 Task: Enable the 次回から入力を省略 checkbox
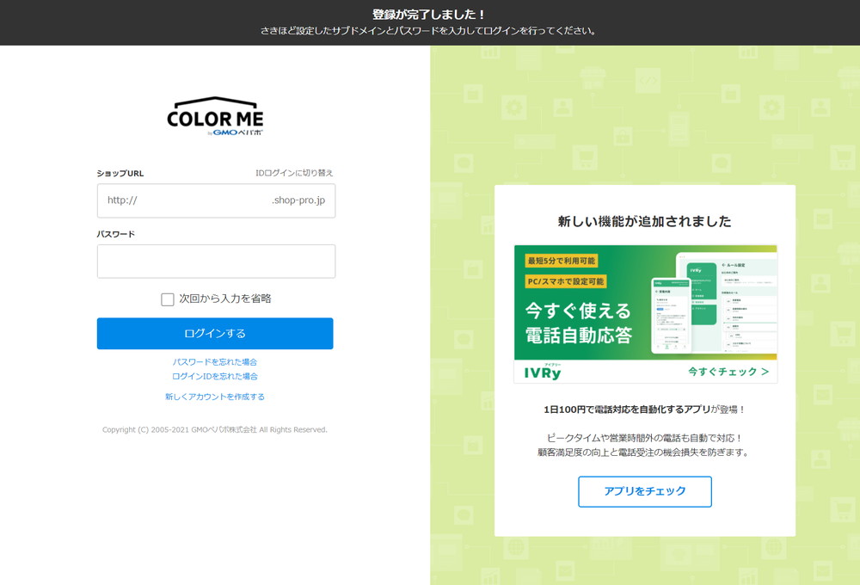pos(168,299)
